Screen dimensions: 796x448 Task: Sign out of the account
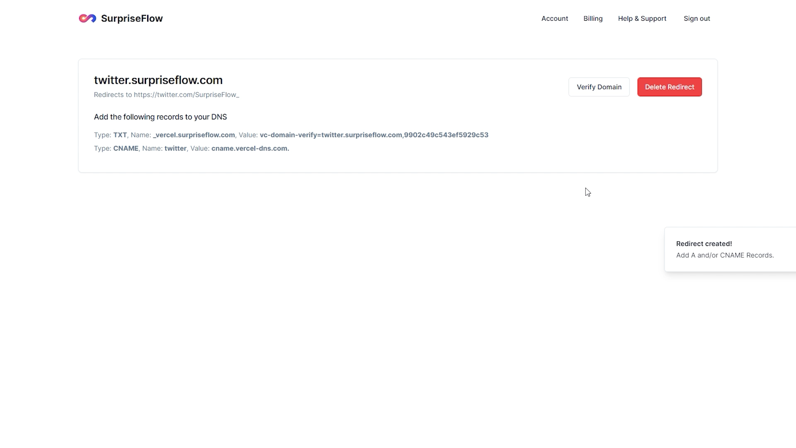click(697, 18)
